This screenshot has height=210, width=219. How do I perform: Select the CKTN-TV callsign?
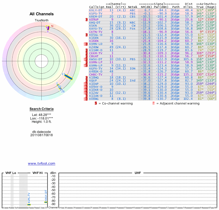(96, 32)
